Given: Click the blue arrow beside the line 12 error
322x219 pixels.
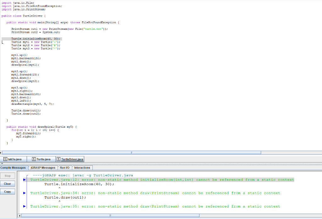Looking at the screenshot, I should click(x=25, y=179).
